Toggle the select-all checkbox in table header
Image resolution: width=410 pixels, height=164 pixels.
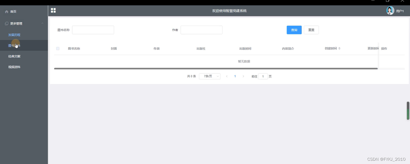[58, 49]
